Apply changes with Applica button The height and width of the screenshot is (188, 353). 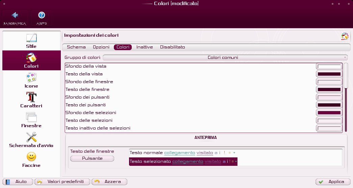tap(333, 182)
